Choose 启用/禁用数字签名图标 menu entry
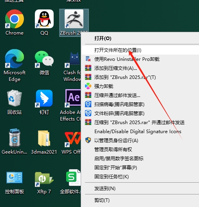The image size is (199, 207). pos(140,159)
